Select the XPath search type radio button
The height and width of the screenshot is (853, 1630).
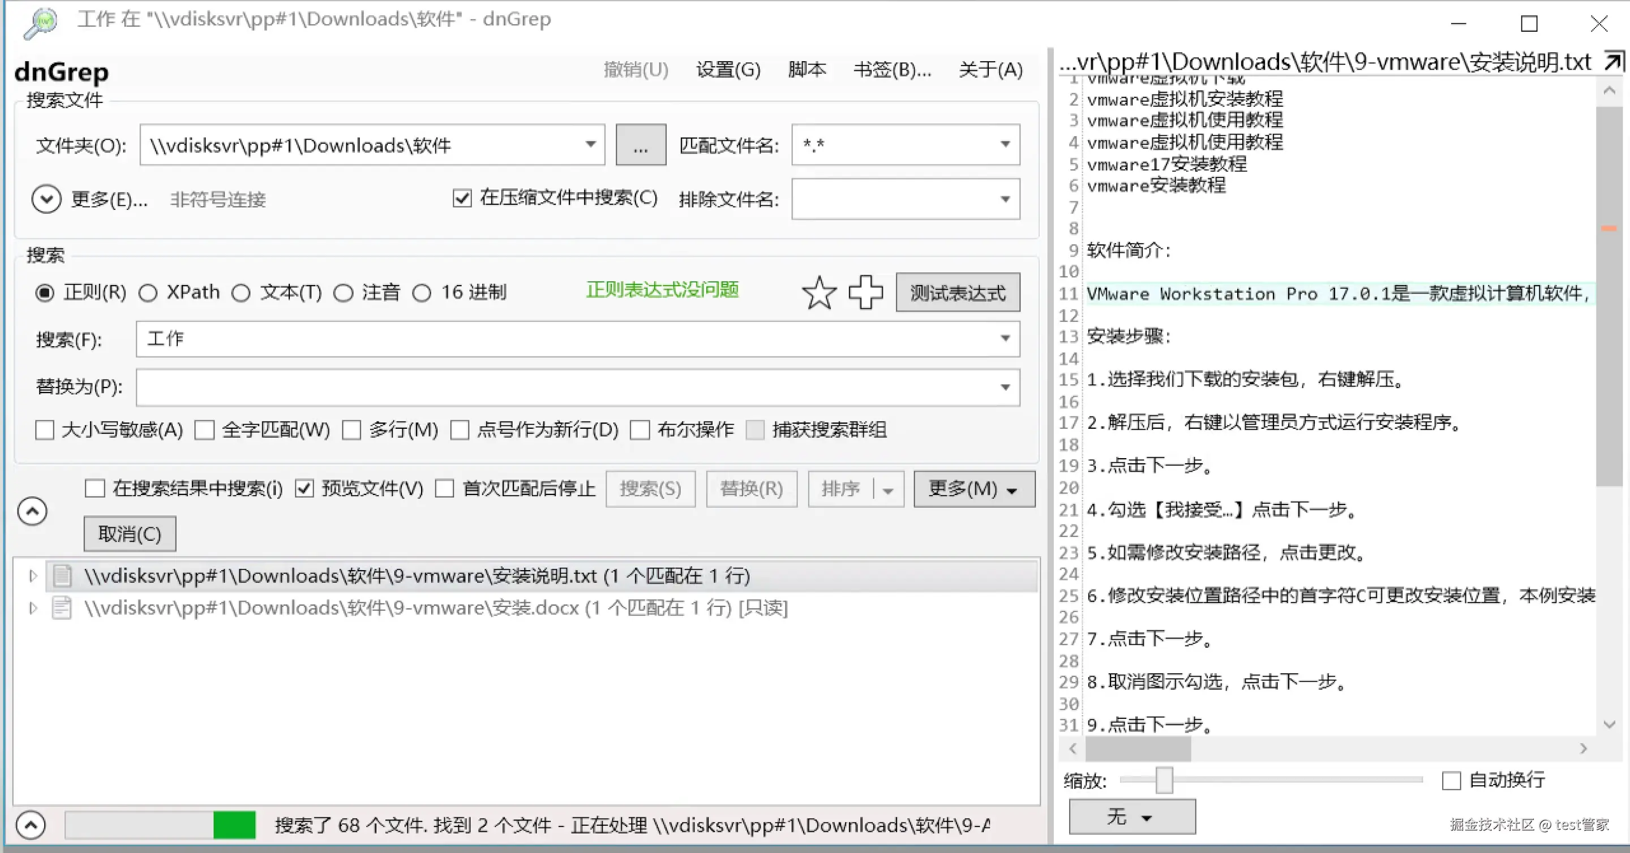pos(148,292)
